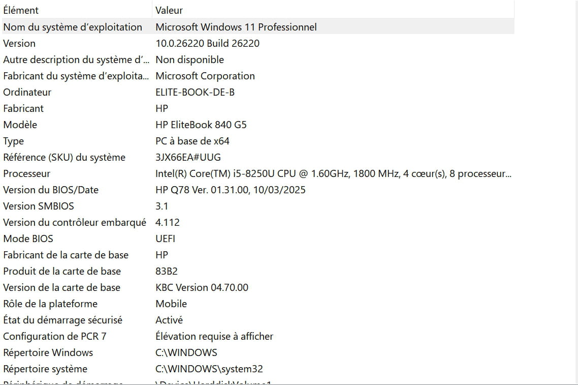578x385 pixels.
Task: Click the 'Microsoft Corporation' value
Action: click(205, 76)
